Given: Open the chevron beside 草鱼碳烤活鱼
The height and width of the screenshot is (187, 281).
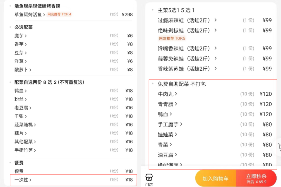Looking at the screenshot, I should [44, 15].
